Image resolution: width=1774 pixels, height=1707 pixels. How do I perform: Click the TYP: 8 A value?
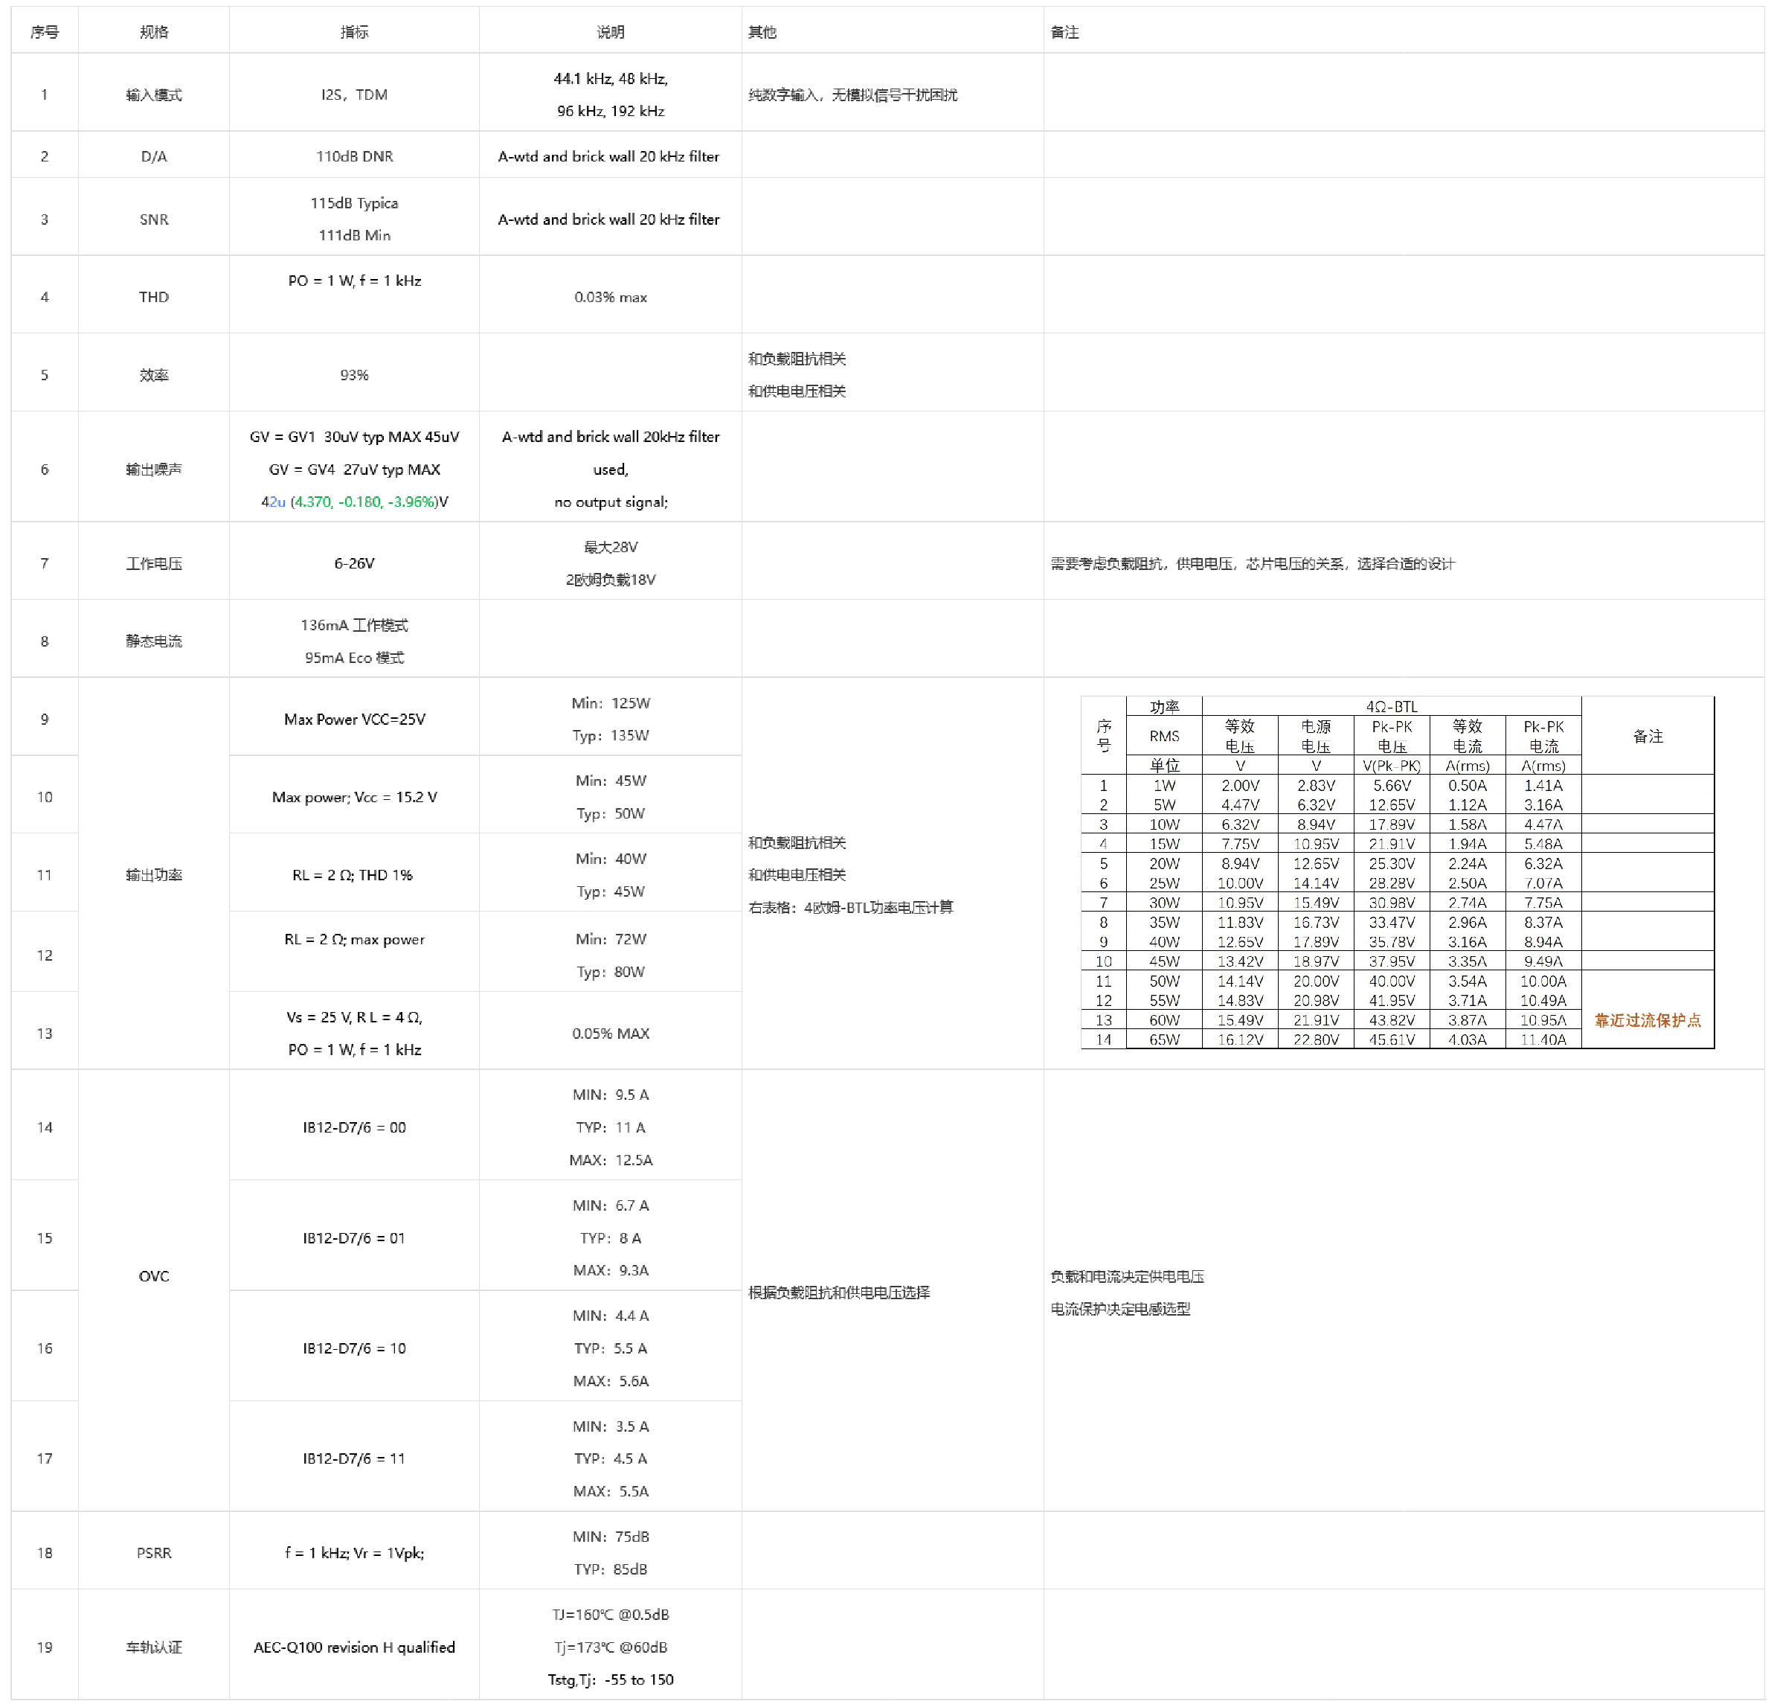point(610,1238)
